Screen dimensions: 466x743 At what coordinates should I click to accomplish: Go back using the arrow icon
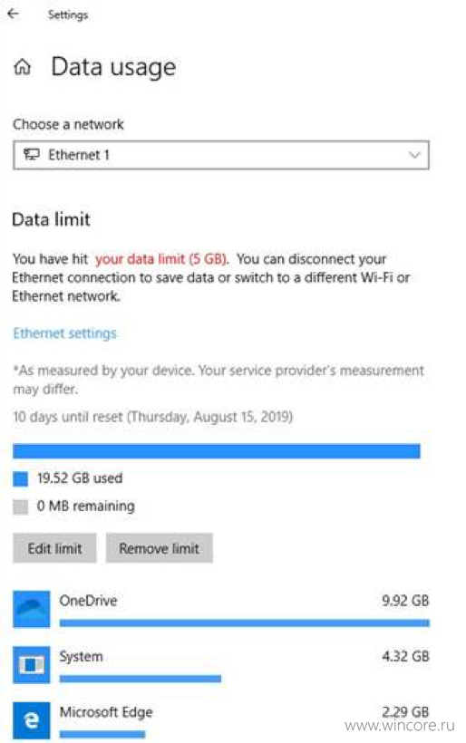pyautogui.click(x=13, y=14)
